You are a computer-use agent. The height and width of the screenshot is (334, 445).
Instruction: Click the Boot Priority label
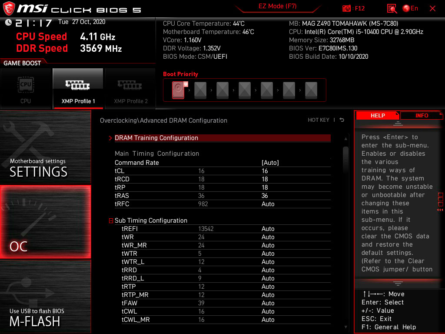(180, 74)
